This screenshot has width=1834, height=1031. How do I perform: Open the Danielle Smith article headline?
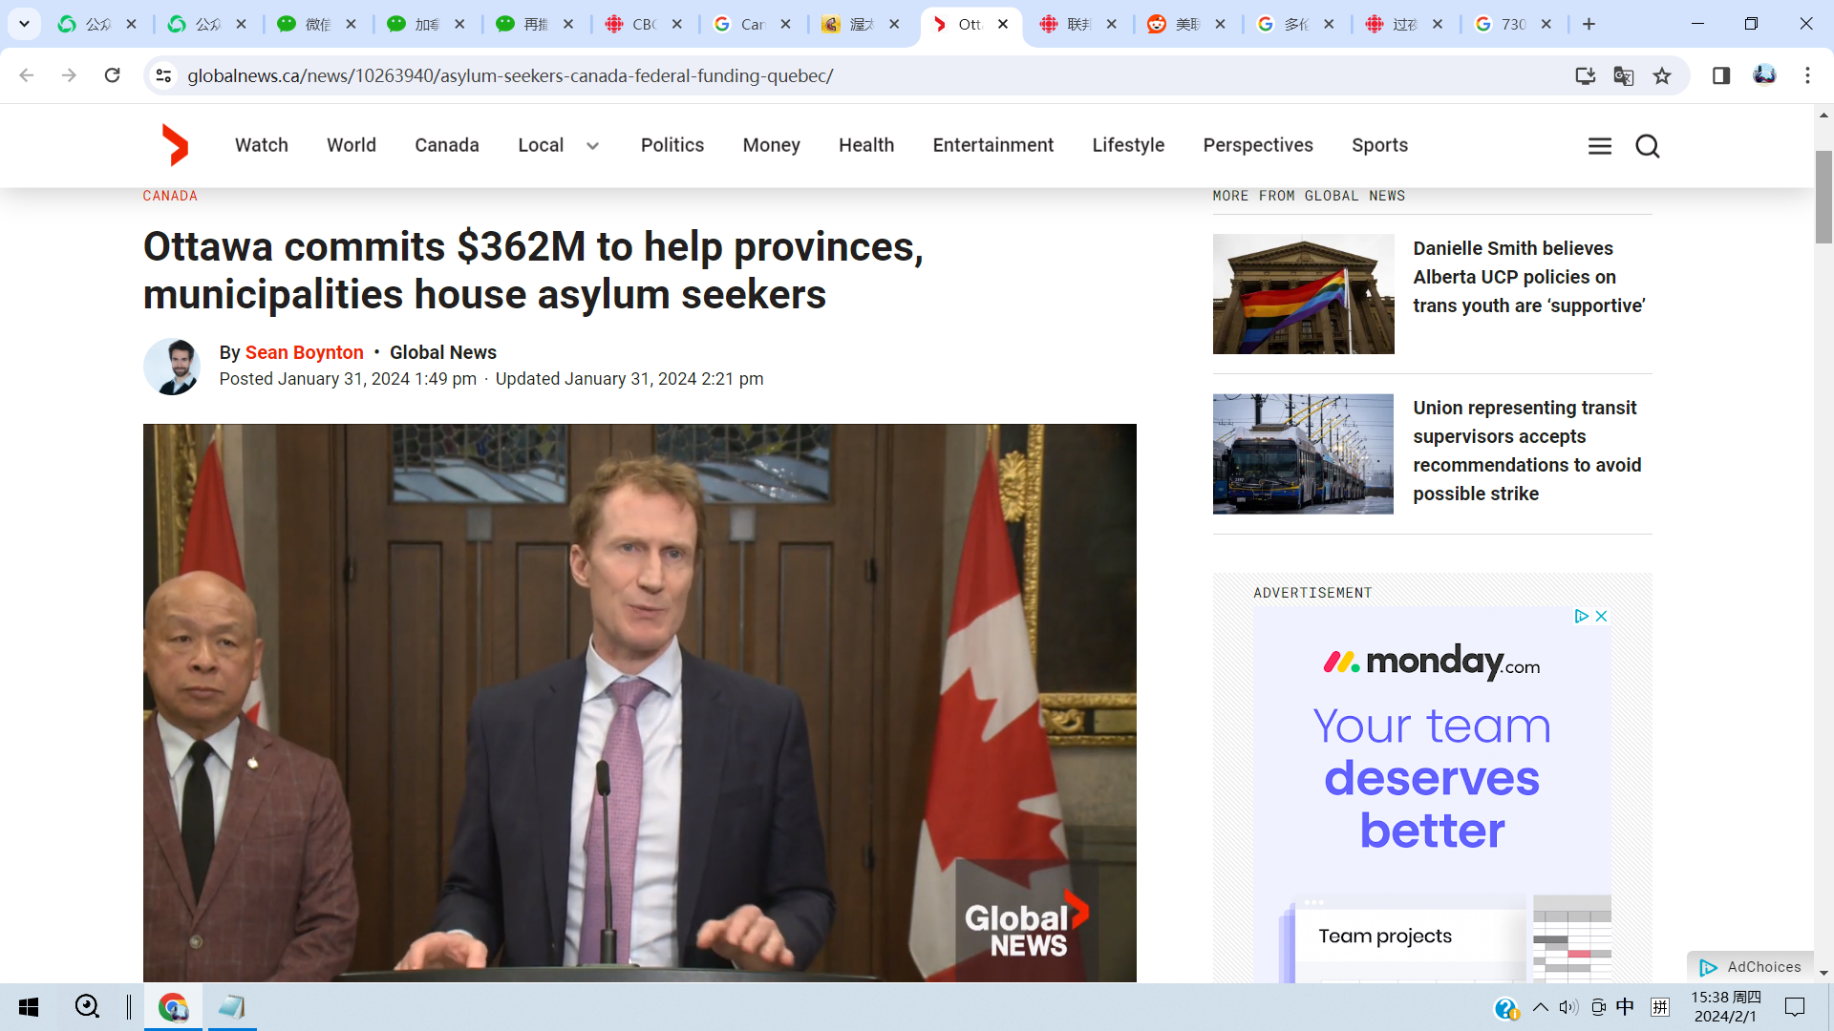tap(1528, 277)
